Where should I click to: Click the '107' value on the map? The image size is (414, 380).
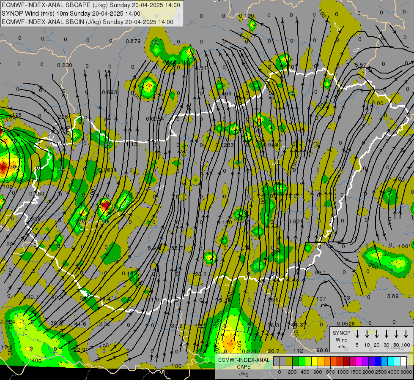pos(321,299)
